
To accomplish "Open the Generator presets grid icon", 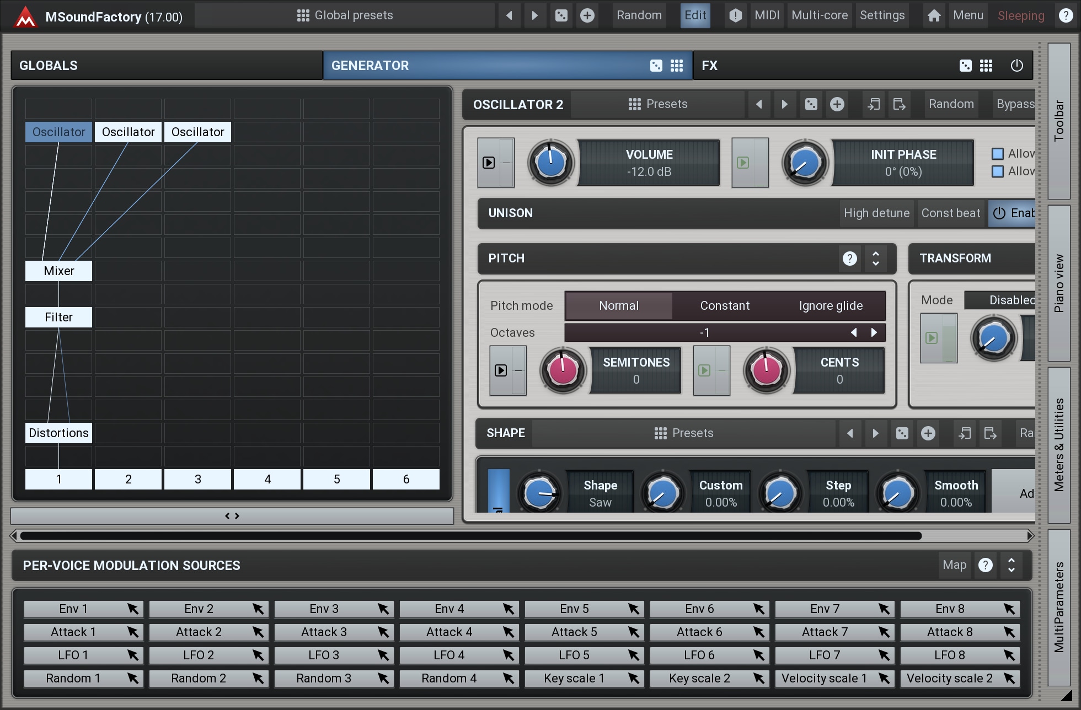I will [x=677, y=66].
